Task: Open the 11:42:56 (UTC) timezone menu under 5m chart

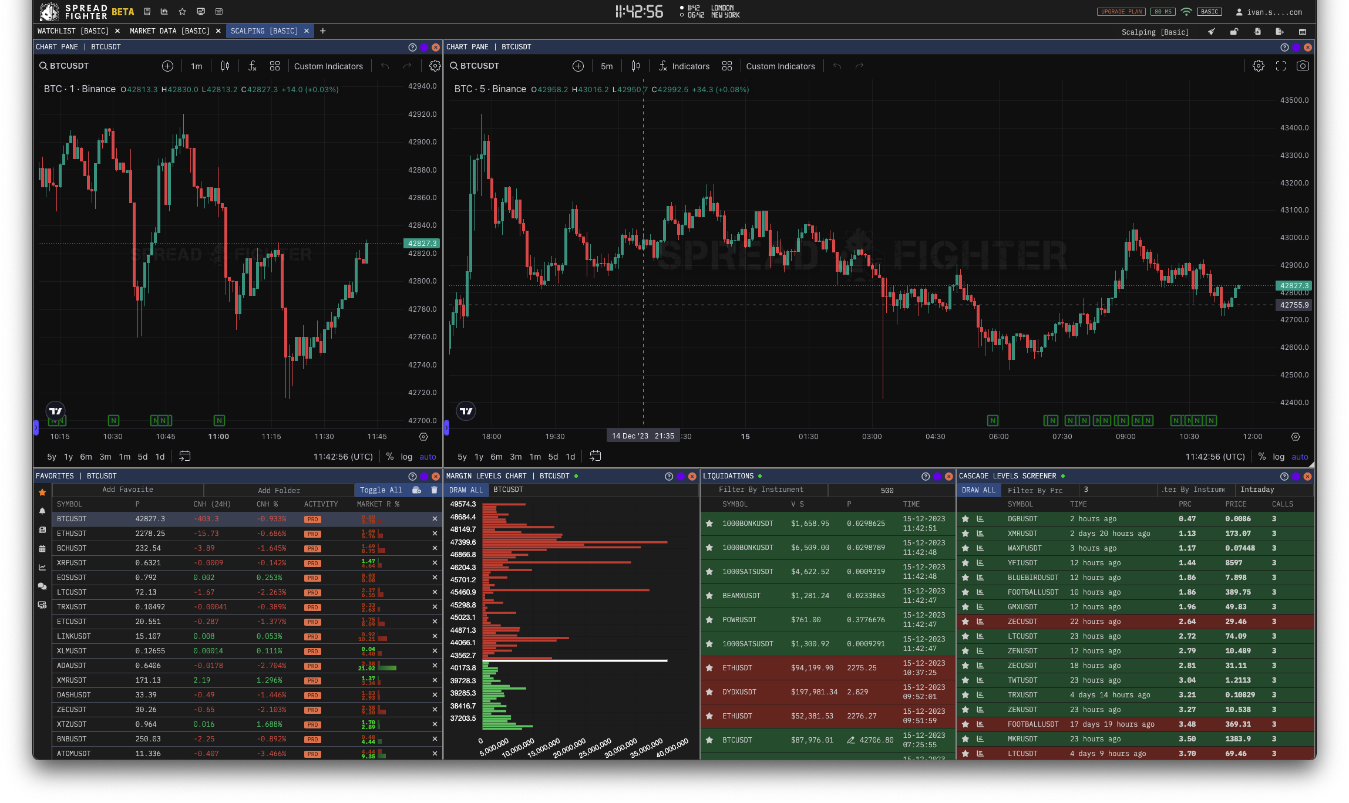Action: [x=1215, y=457]
